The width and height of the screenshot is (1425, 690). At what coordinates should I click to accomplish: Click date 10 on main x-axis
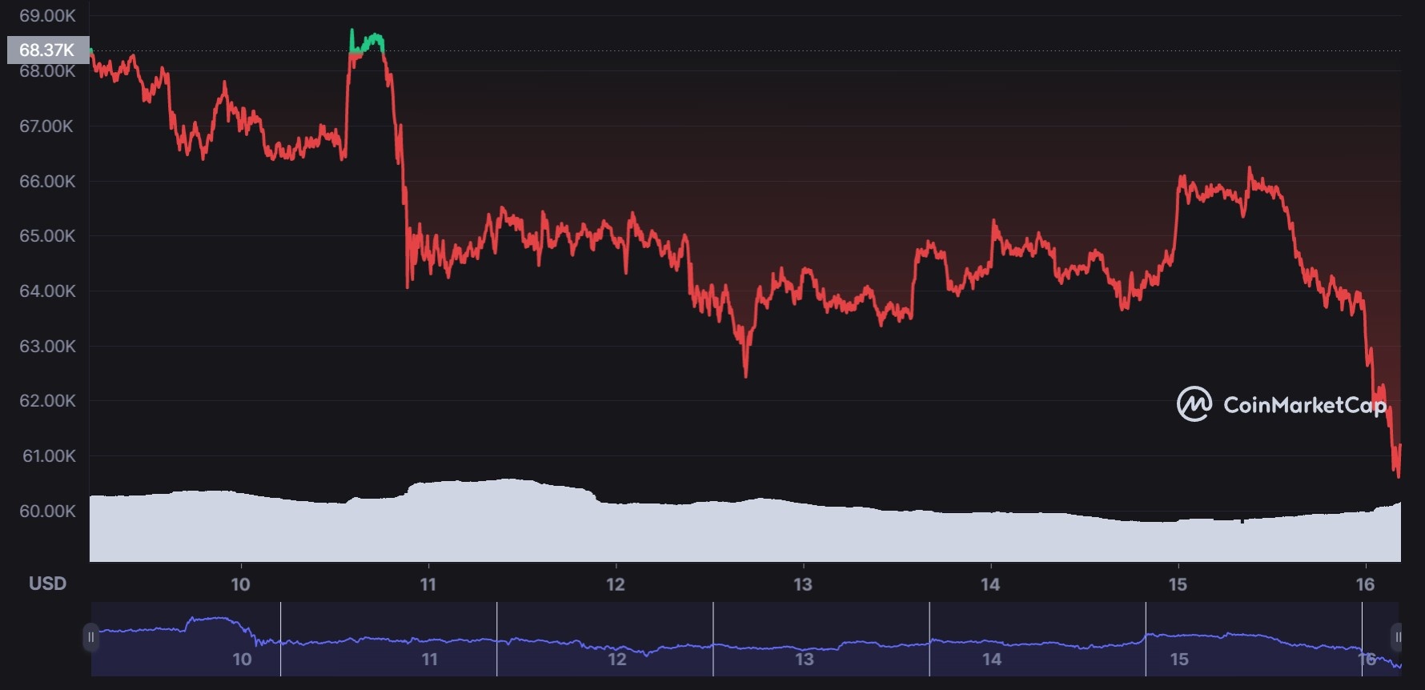tap(240, 584)
